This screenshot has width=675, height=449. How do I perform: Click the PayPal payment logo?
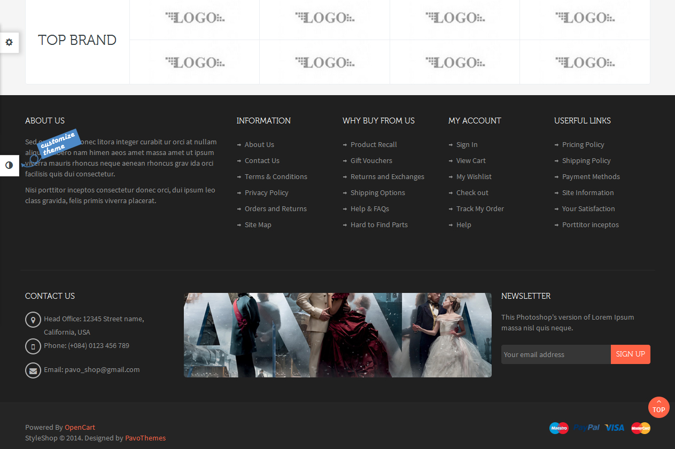click(x=587, y=428)
